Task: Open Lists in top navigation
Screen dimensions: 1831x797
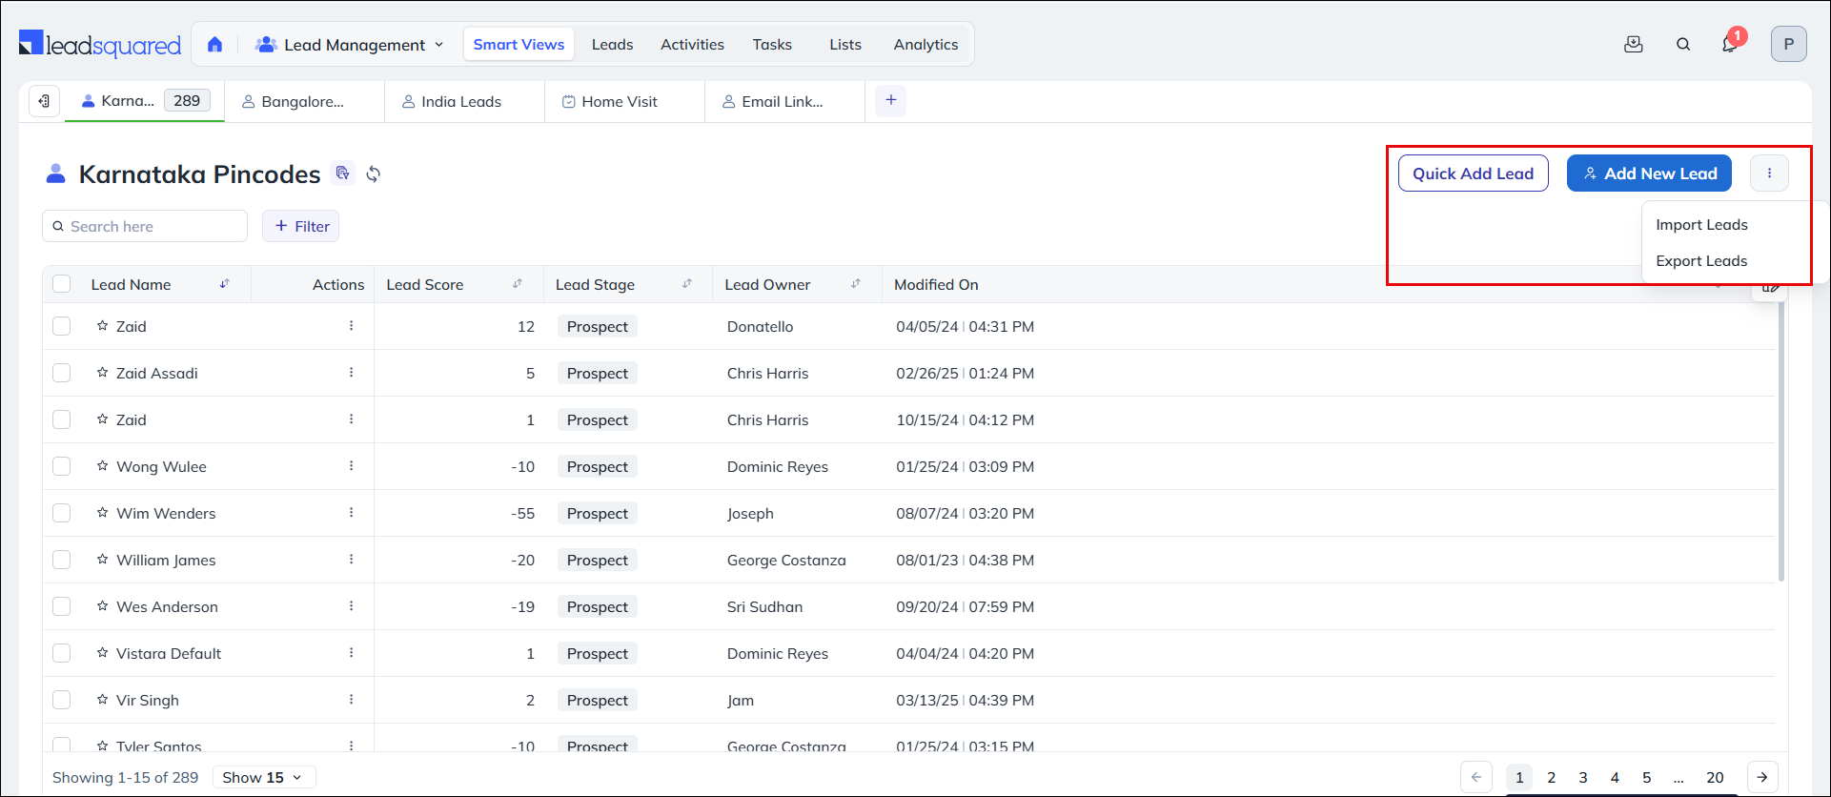Action: 845,45
